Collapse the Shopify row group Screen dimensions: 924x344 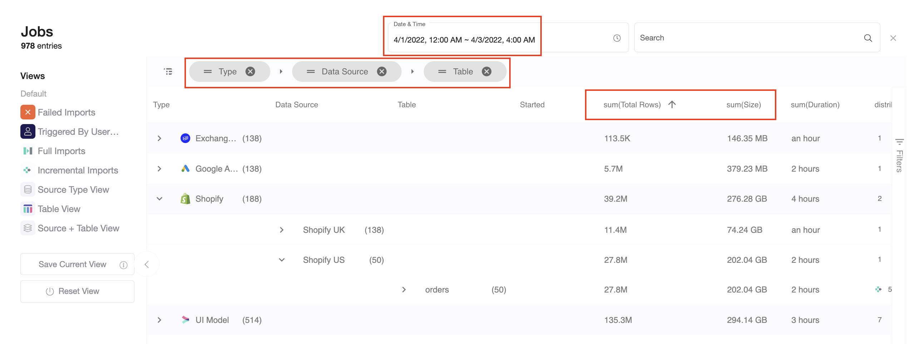[x=159, y=199]
